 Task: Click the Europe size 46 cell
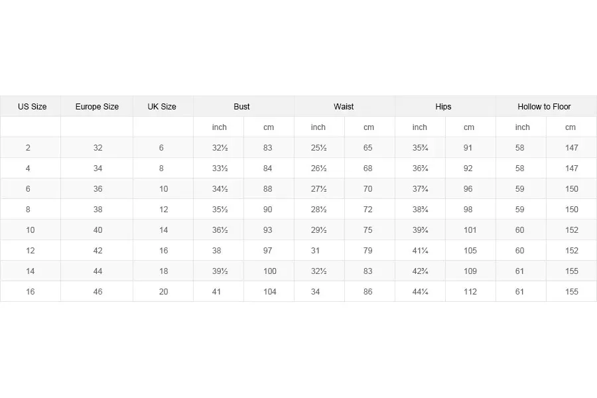(98, 292)
